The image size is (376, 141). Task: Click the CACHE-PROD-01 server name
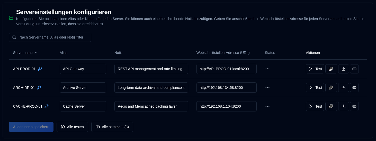28,106
